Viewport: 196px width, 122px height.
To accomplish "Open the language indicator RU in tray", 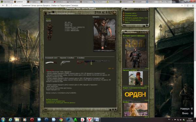I will pyautogui.click(x=169, y=119).
